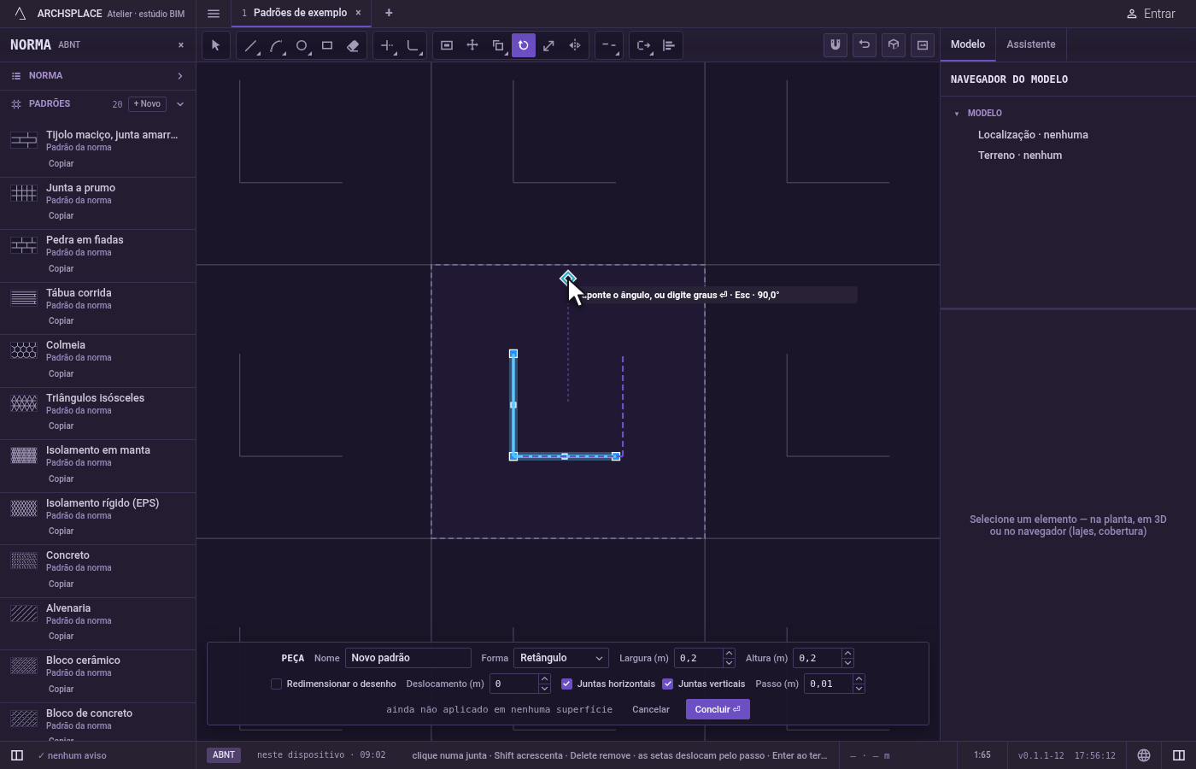
Task: Open the 3D cube view
Action: (x=894, y=45)
